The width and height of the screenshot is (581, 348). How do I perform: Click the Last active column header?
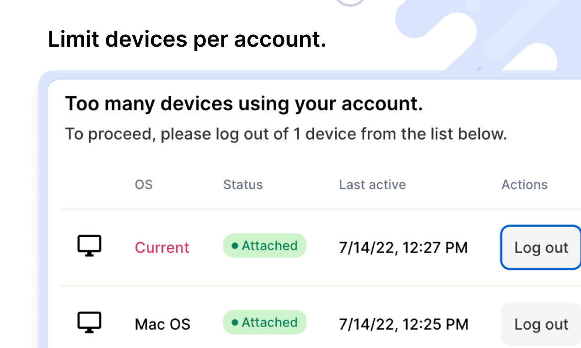pos(372,185)
